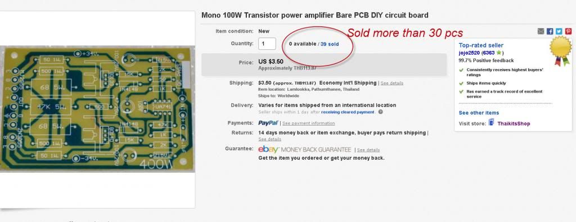Visit the ThaikitsShop store link
The image size is (576, 222).
[x=514, y=124]
